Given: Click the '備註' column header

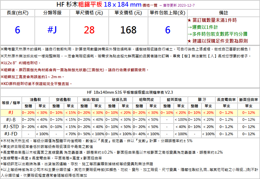Looking at the screenshot, I should [x=224, y=13].
